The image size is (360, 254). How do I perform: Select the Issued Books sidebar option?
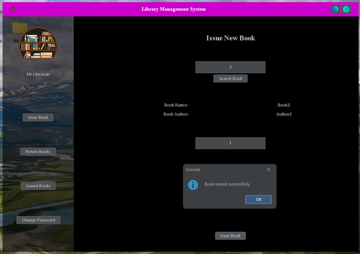(38, 185)
